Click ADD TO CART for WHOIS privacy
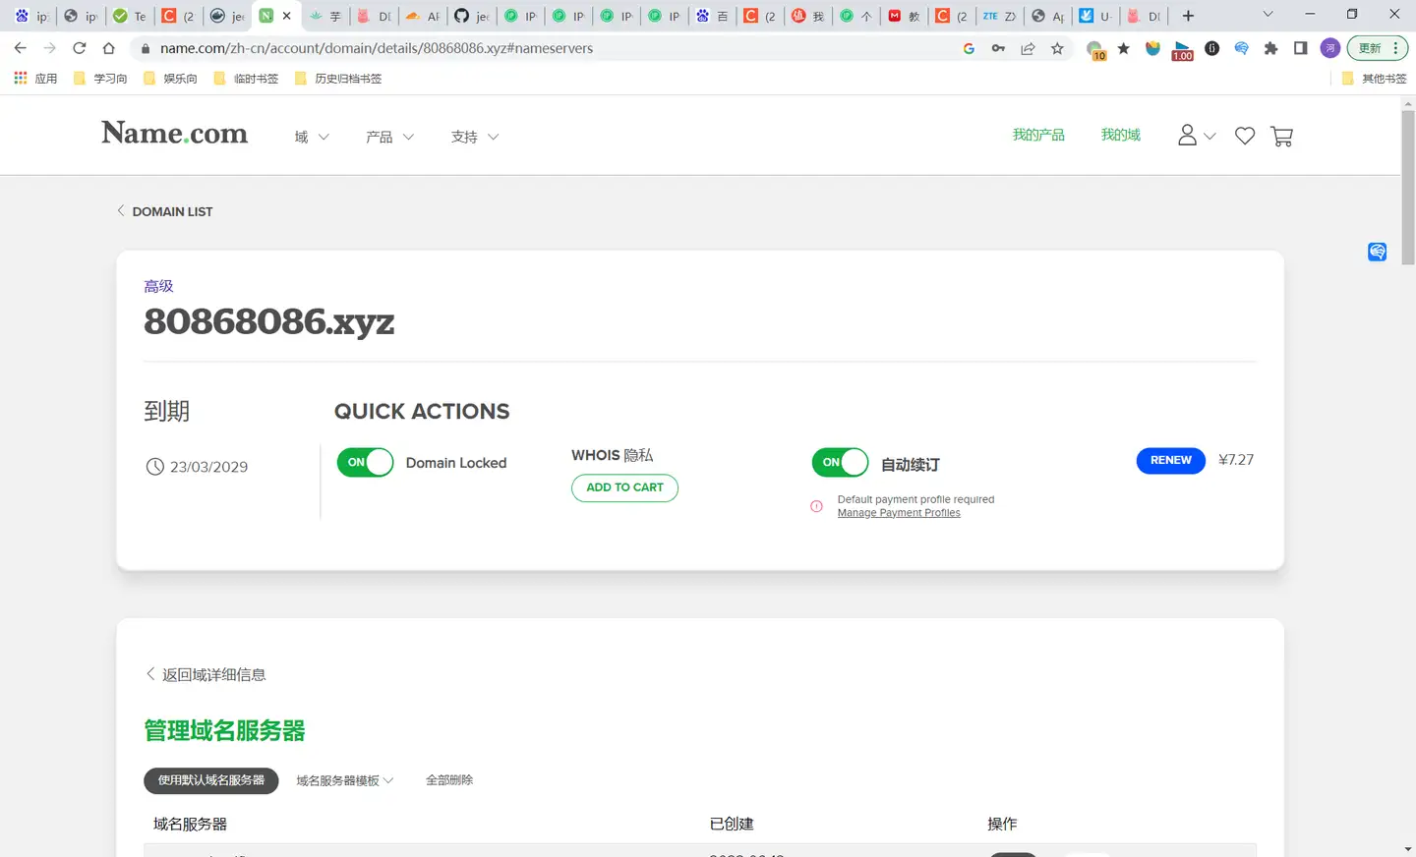Screen dimensions: 1416x857 [x=624, y=487]
